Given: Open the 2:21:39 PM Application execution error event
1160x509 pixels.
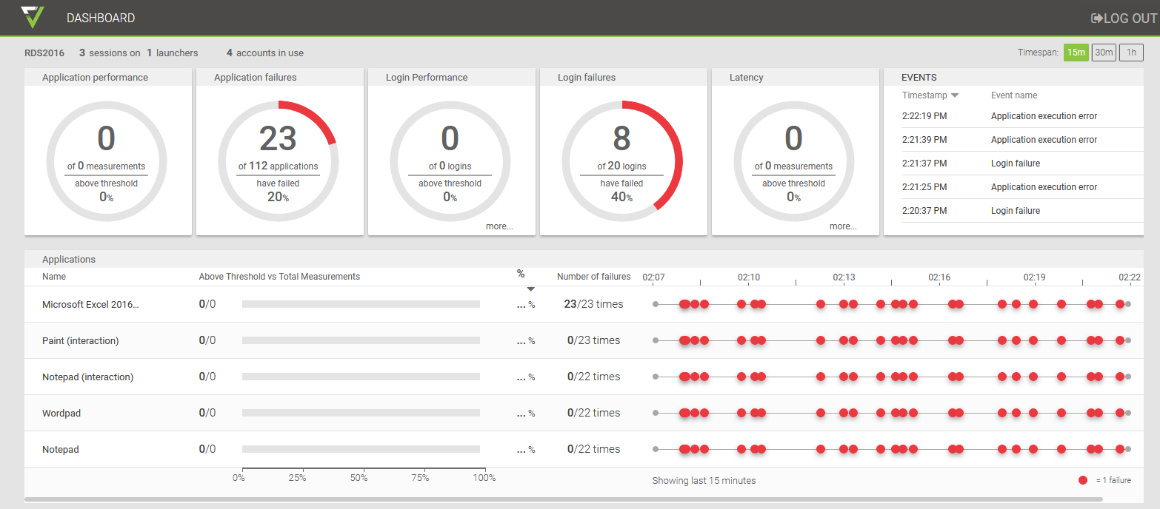Looking at the screenshot, I should tap(1022, 140).
